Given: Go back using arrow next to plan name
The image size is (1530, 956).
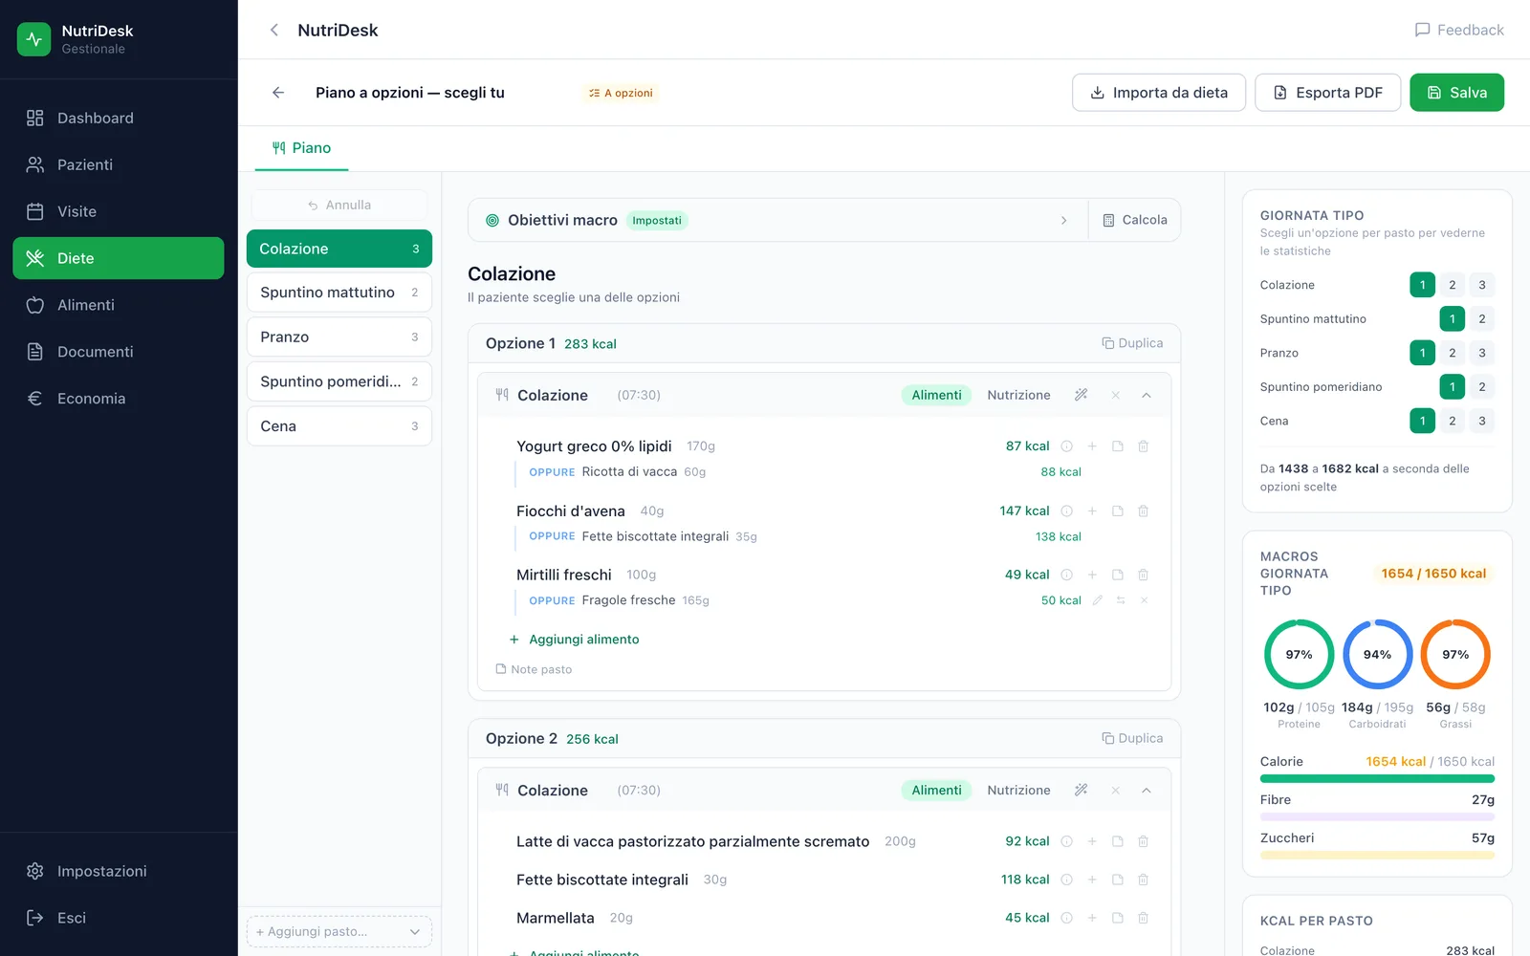Looking at the screenshot, I should [x=278, y=93].
